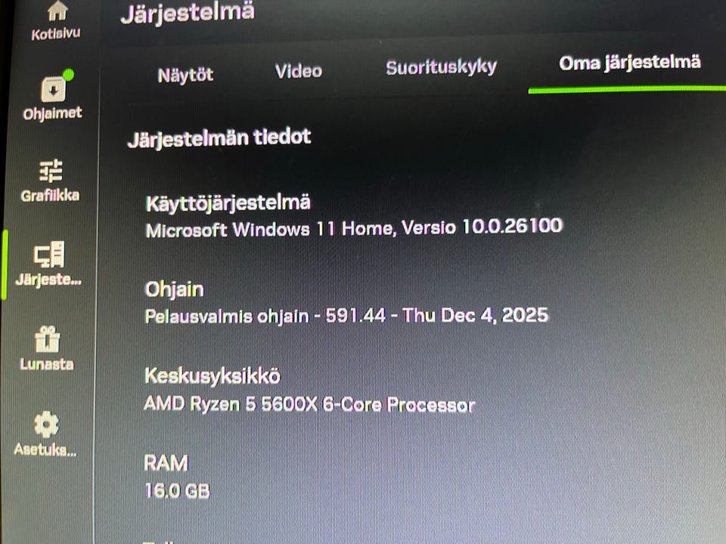Switch to the Näytöt tab

[186, 75]
